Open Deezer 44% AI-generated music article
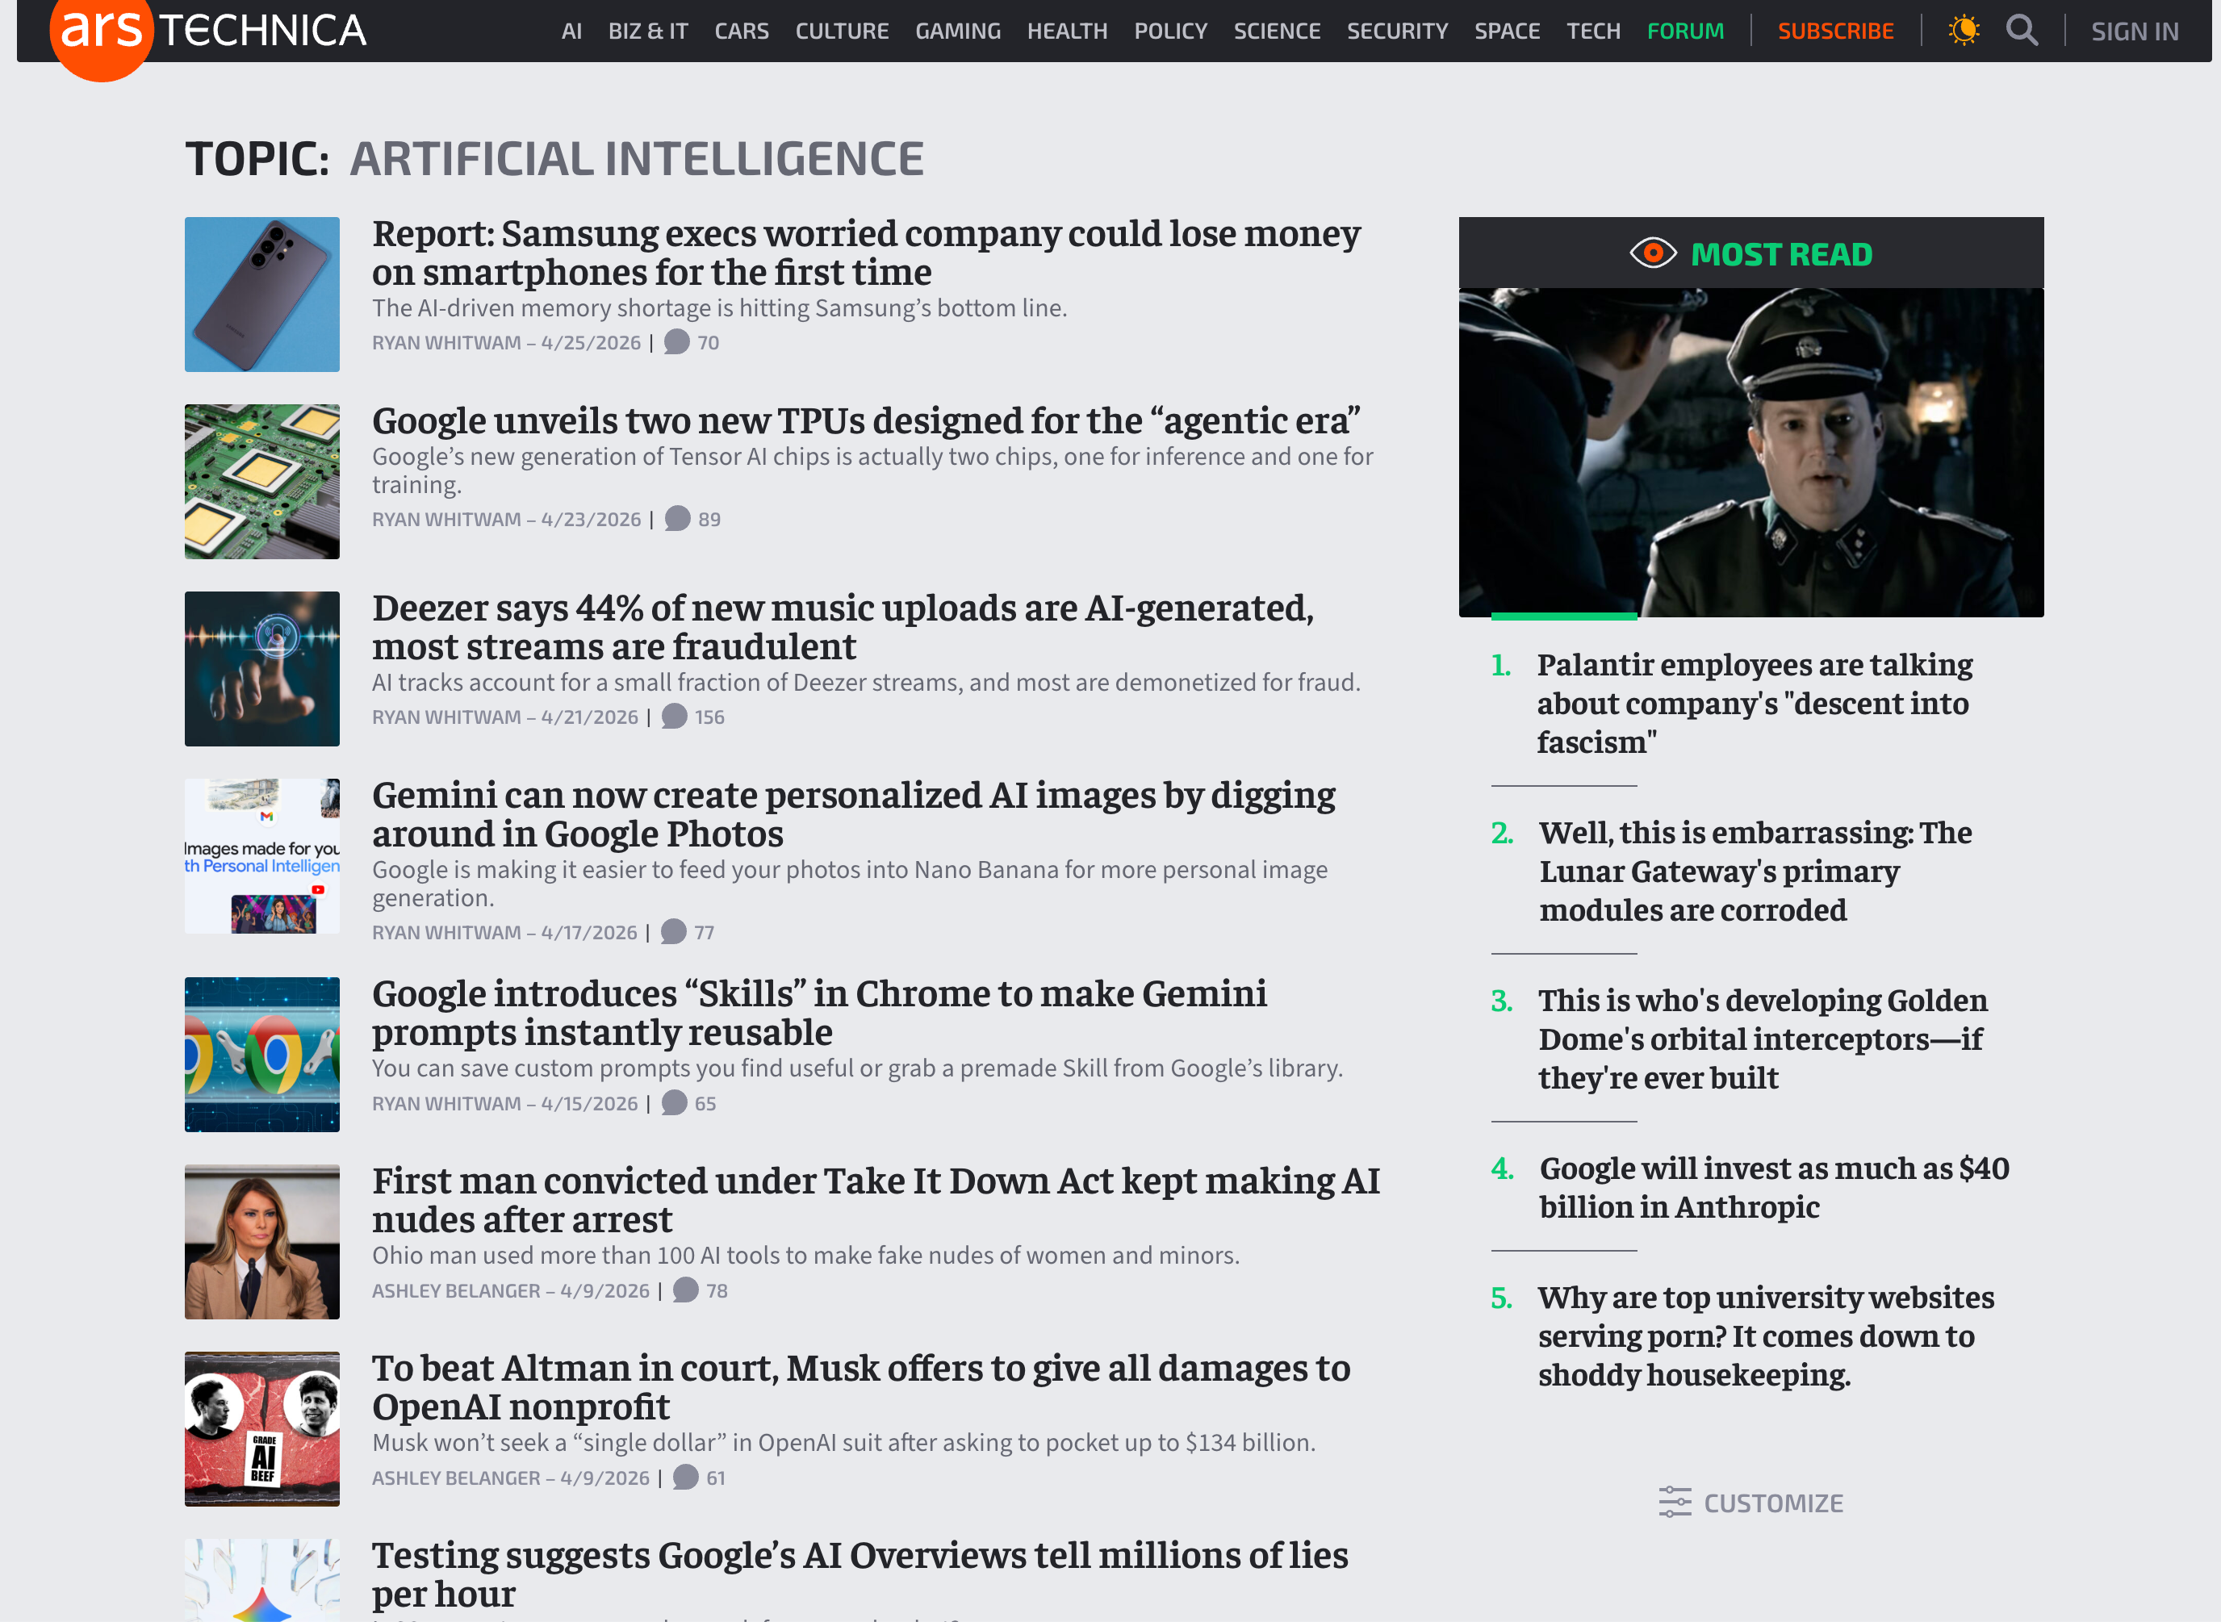 click(x=843, y=626)
